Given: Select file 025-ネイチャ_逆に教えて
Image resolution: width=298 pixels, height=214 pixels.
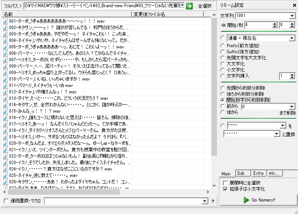Looking at the screenshot, I should [x=43, y=175].
